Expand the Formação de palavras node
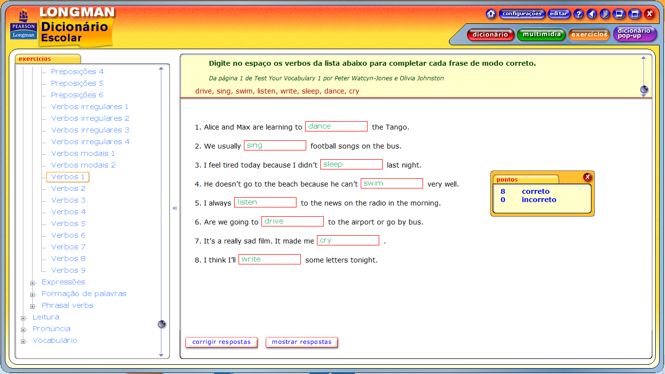Viewport: 665px width, 374px height. pos(33,295)
